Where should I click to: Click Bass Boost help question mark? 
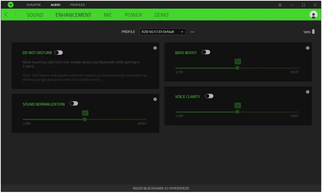pos(307,48)
